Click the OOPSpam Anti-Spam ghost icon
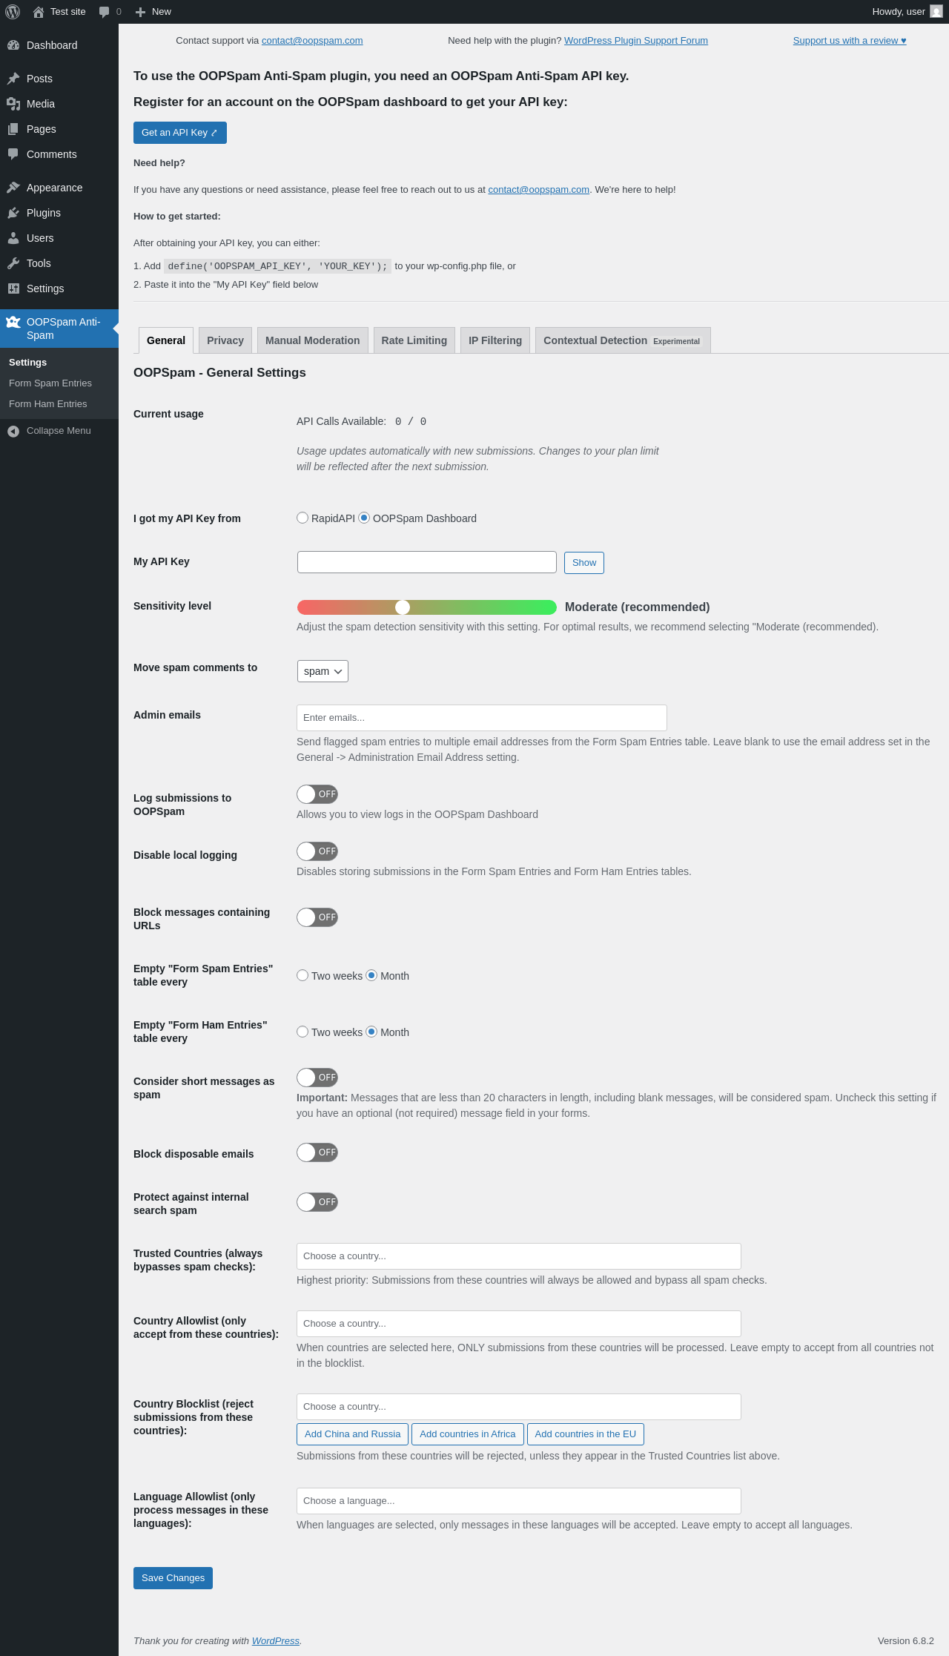 13,322
